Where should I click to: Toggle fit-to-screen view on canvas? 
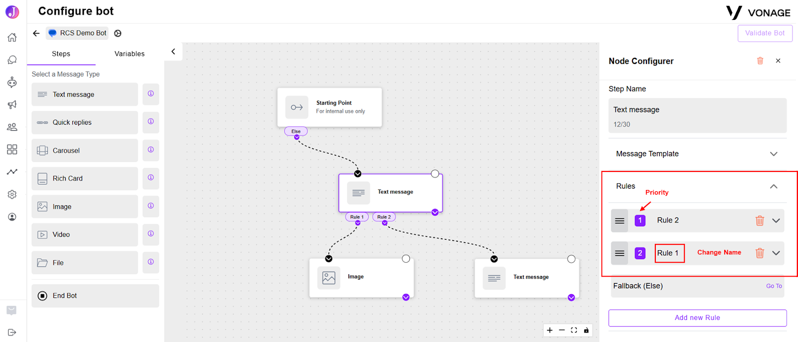click(x=574, y=330)
